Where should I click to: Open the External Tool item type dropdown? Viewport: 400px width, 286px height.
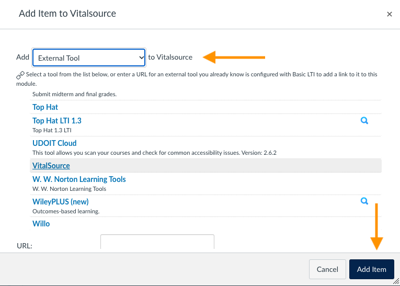(89, 58)
